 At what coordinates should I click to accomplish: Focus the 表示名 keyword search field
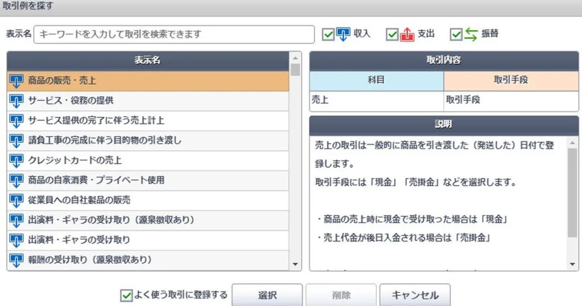coord(174,34)
